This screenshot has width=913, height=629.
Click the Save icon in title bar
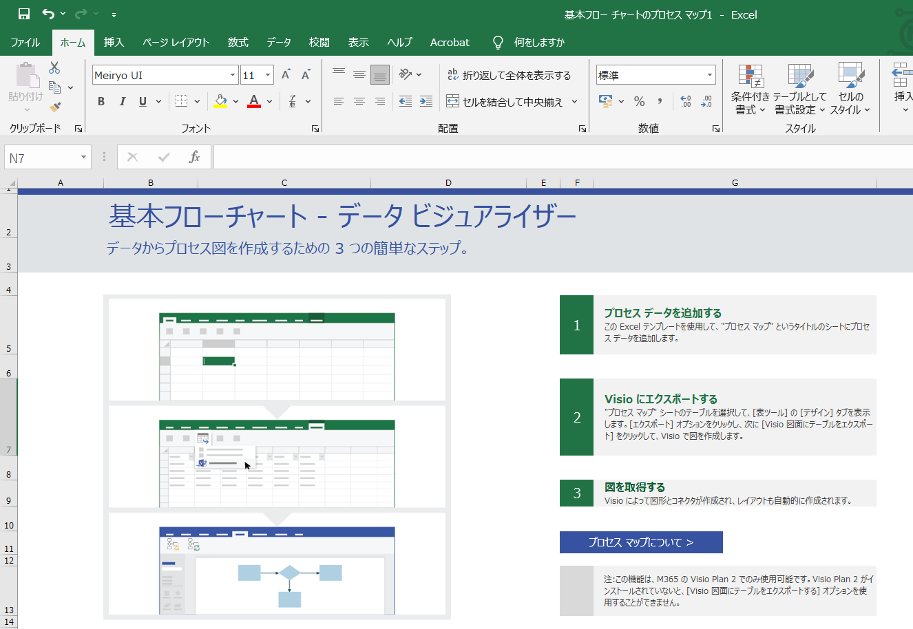pos(24,14)
